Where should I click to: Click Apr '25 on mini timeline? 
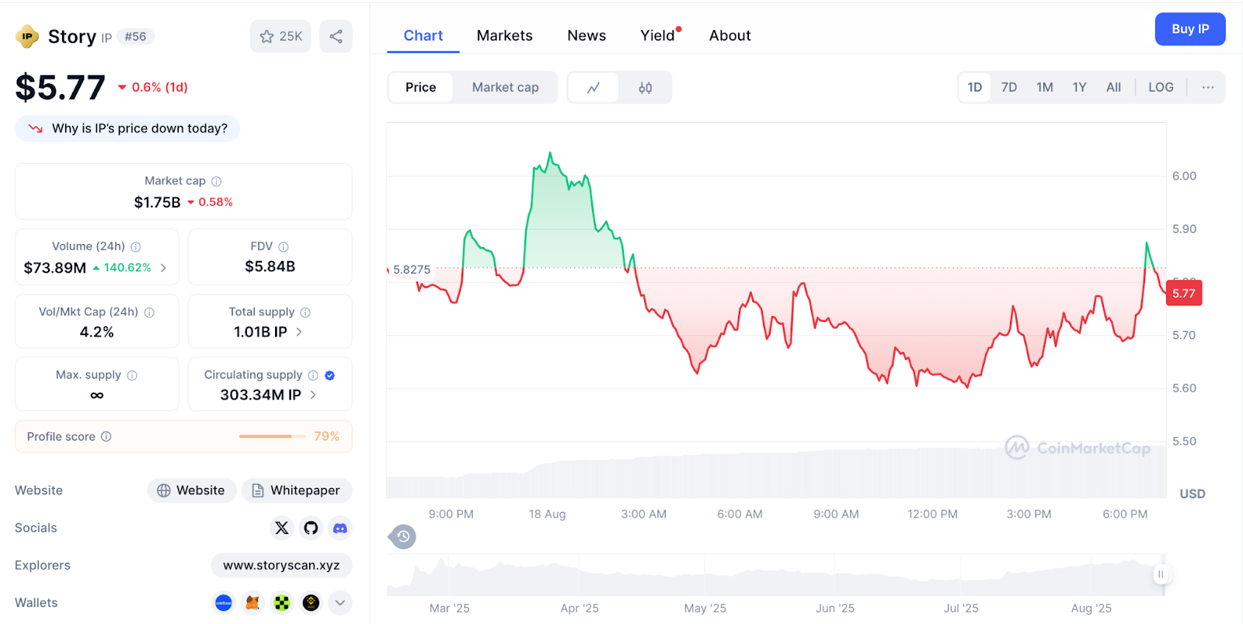[x=580, y=608]
